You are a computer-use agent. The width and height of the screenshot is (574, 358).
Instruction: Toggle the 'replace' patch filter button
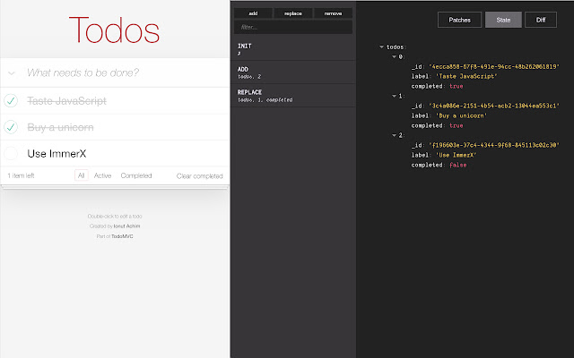click(293, 13)
